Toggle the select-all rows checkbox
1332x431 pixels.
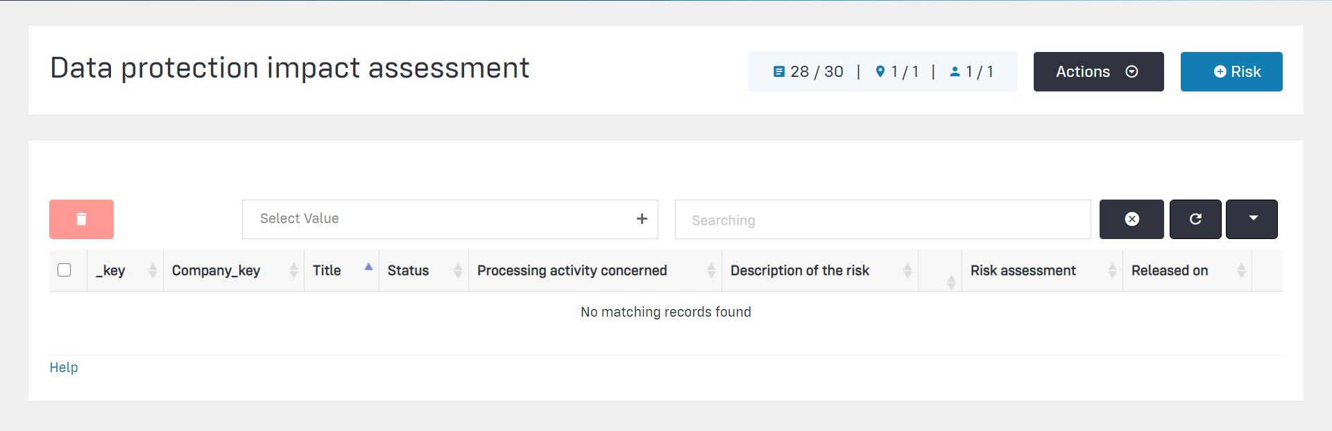pos(65,270)
